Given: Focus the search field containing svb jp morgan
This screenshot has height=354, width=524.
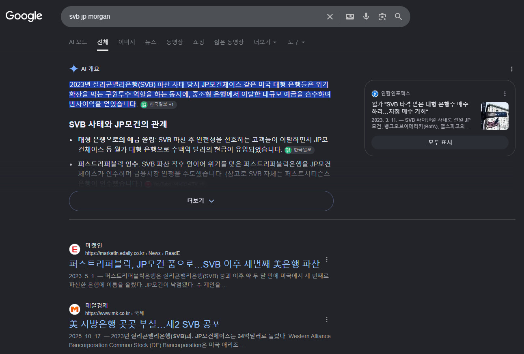Looking at the screenshot, I should [x=195, y=17].
